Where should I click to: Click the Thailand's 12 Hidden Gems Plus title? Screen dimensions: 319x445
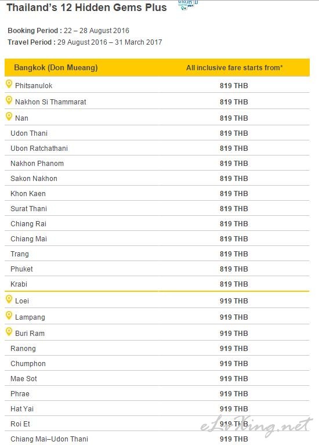(x=86, y=8)
